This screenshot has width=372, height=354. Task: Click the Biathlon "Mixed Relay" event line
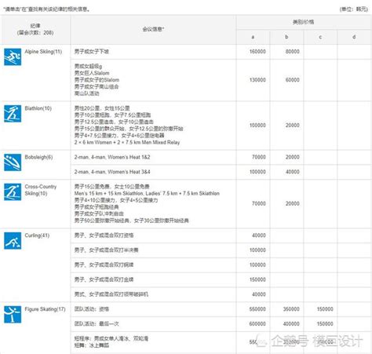coord(127,142)
